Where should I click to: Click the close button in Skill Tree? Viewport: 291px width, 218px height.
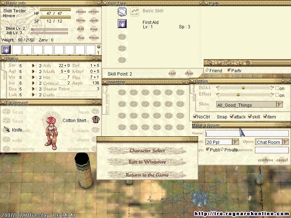point(189,73)
